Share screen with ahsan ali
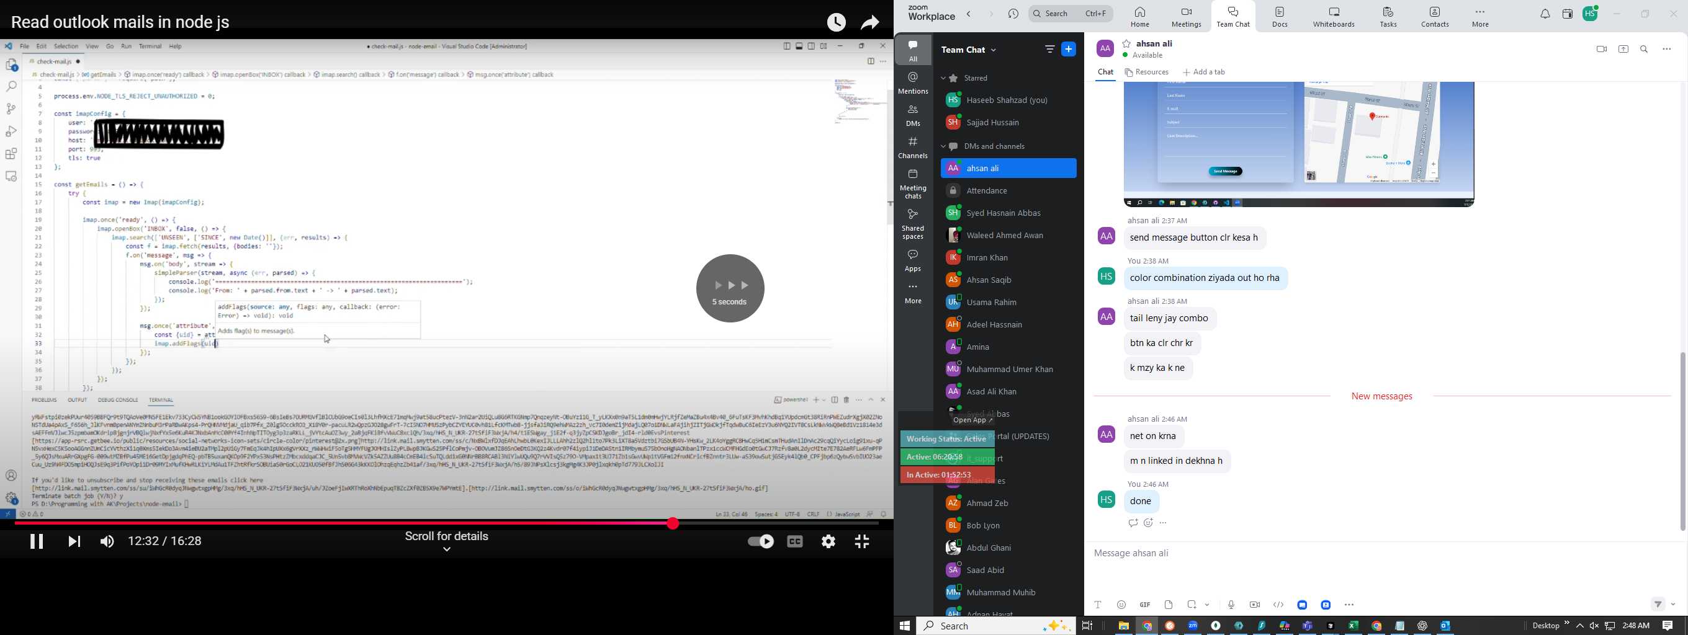The height and width of the screenshot is (635, 1688). pyautogui.click(x=1623, y=49)
